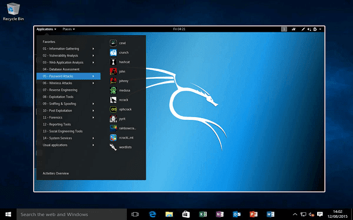Click the Windows tray volume icon
353x220 pixels.
[x=312, y=215]
